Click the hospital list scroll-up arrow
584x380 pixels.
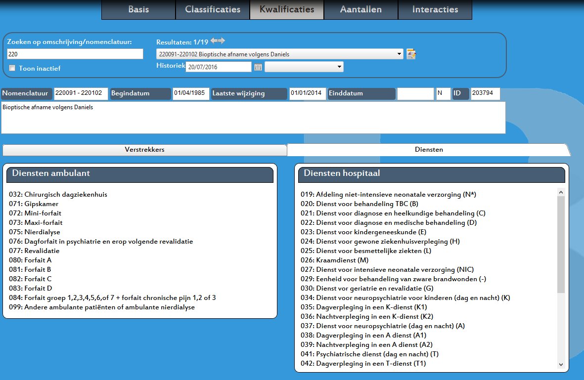tap(561, 192)
